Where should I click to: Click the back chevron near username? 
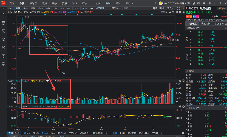coord(156,3)
